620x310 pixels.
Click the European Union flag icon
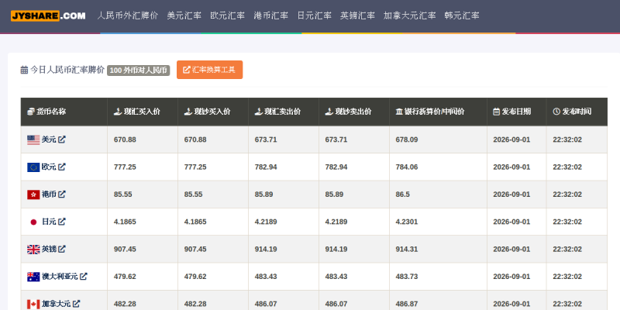[x=33, y=167]
